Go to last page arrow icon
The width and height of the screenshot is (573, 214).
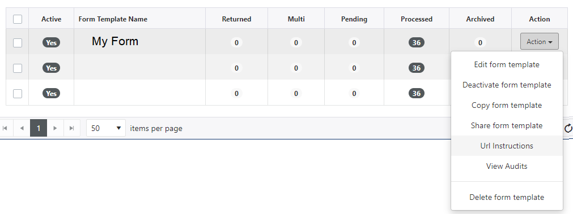[x=72, y=128]
